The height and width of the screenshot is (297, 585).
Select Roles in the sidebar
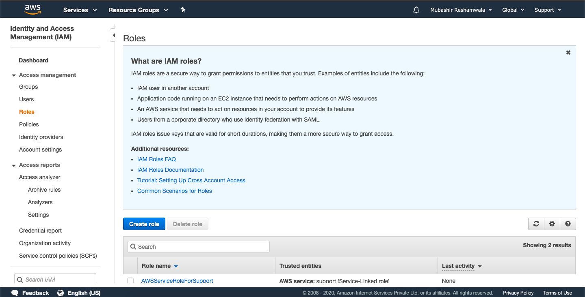[x=27, y=112]
